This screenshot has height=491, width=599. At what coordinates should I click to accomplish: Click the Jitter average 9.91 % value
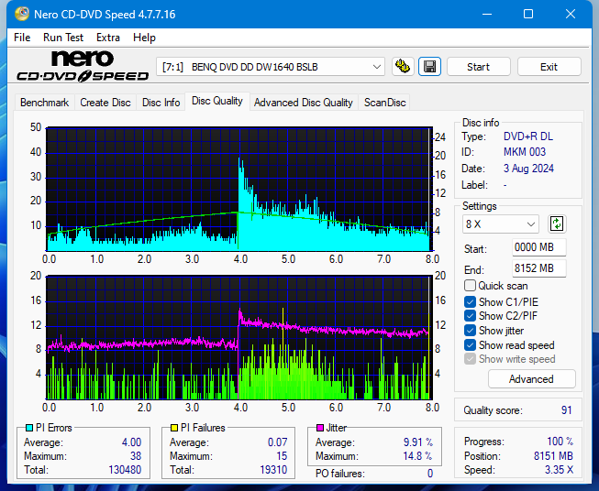tap(418, 442)
